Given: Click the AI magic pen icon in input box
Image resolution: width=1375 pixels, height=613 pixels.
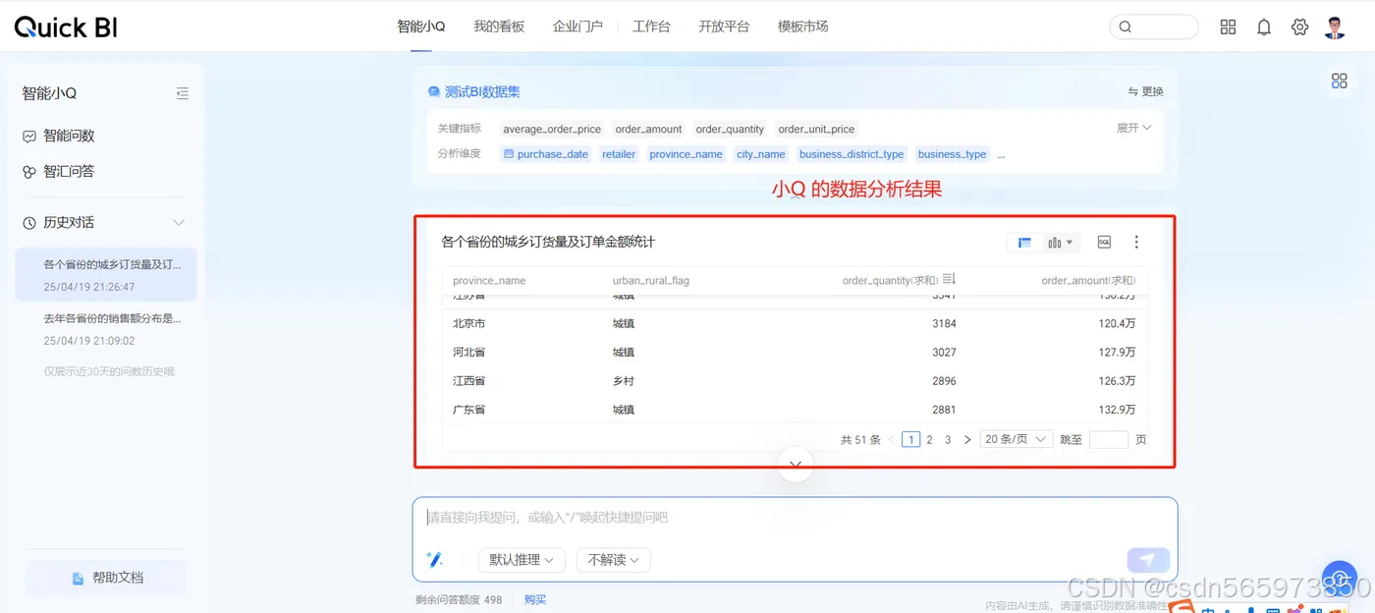Looking at the screenshot, I should pyautogui.click(x=435, y=560).
